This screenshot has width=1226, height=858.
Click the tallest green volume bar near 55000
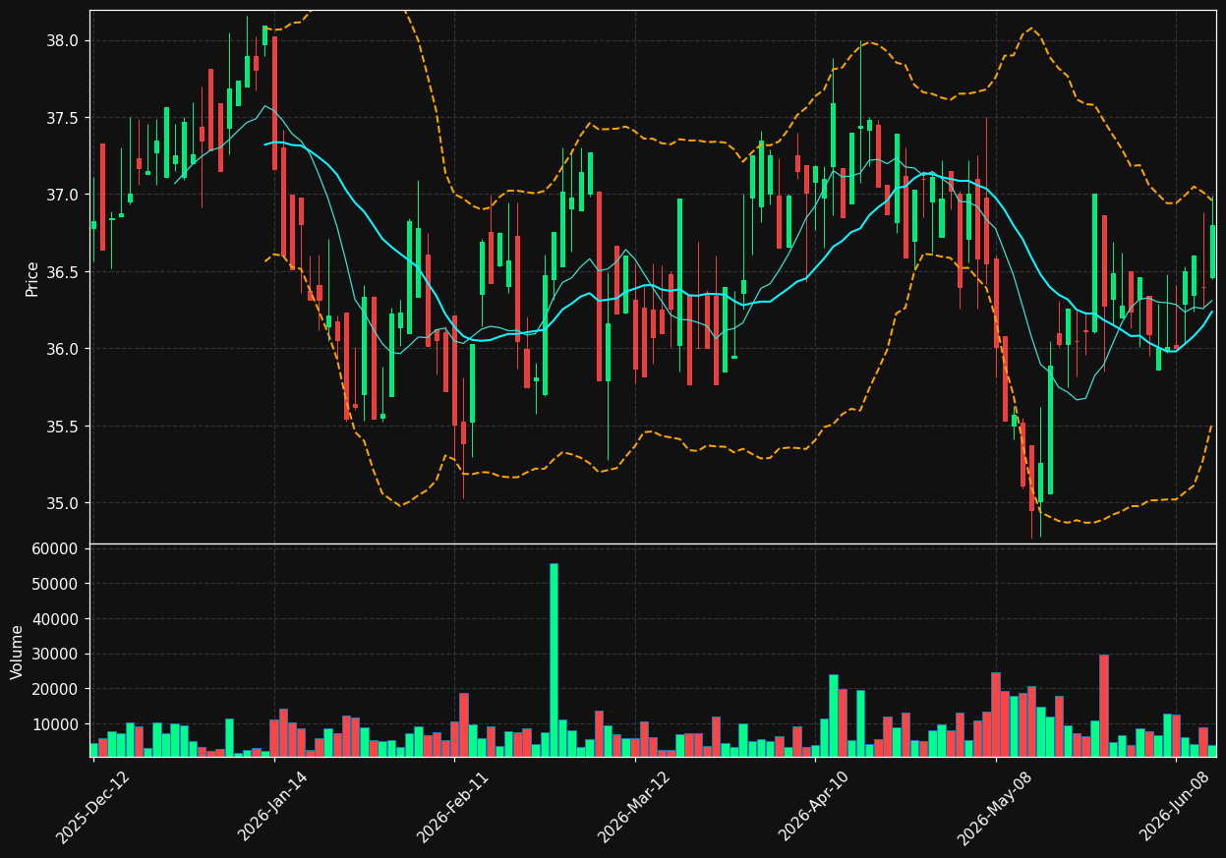point(554,659)
